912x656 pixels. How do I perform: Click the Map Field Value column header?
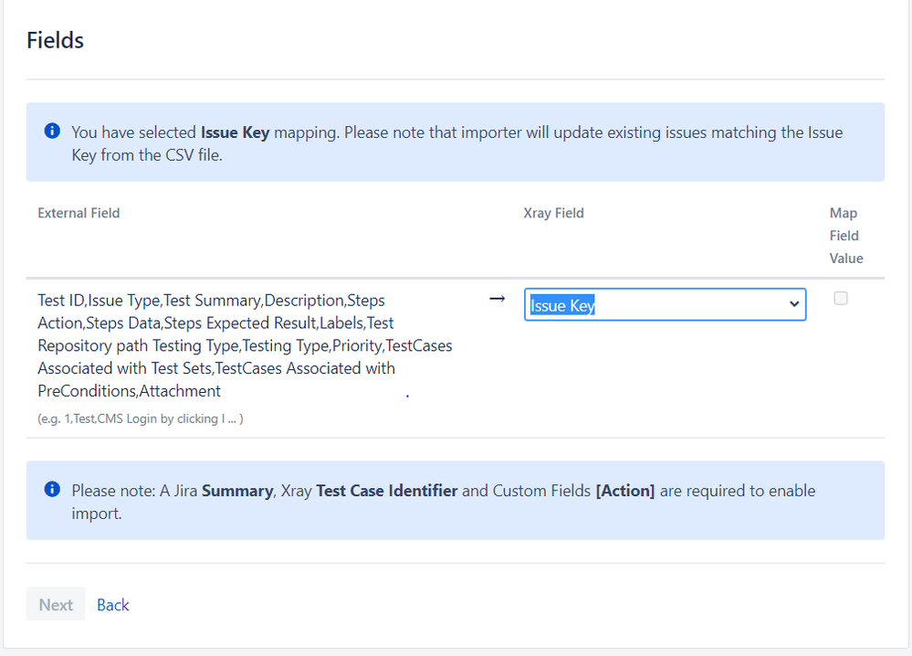coord(846,235)
